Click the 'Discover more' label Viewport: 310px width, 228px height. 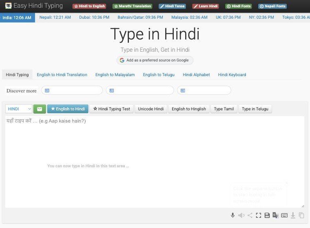point(21,91)
